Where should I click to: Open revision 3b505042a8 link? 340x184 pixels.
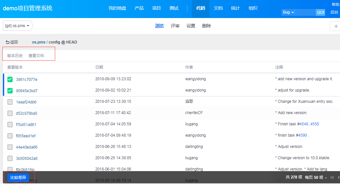pyautogui.click(x=27, y=159)
